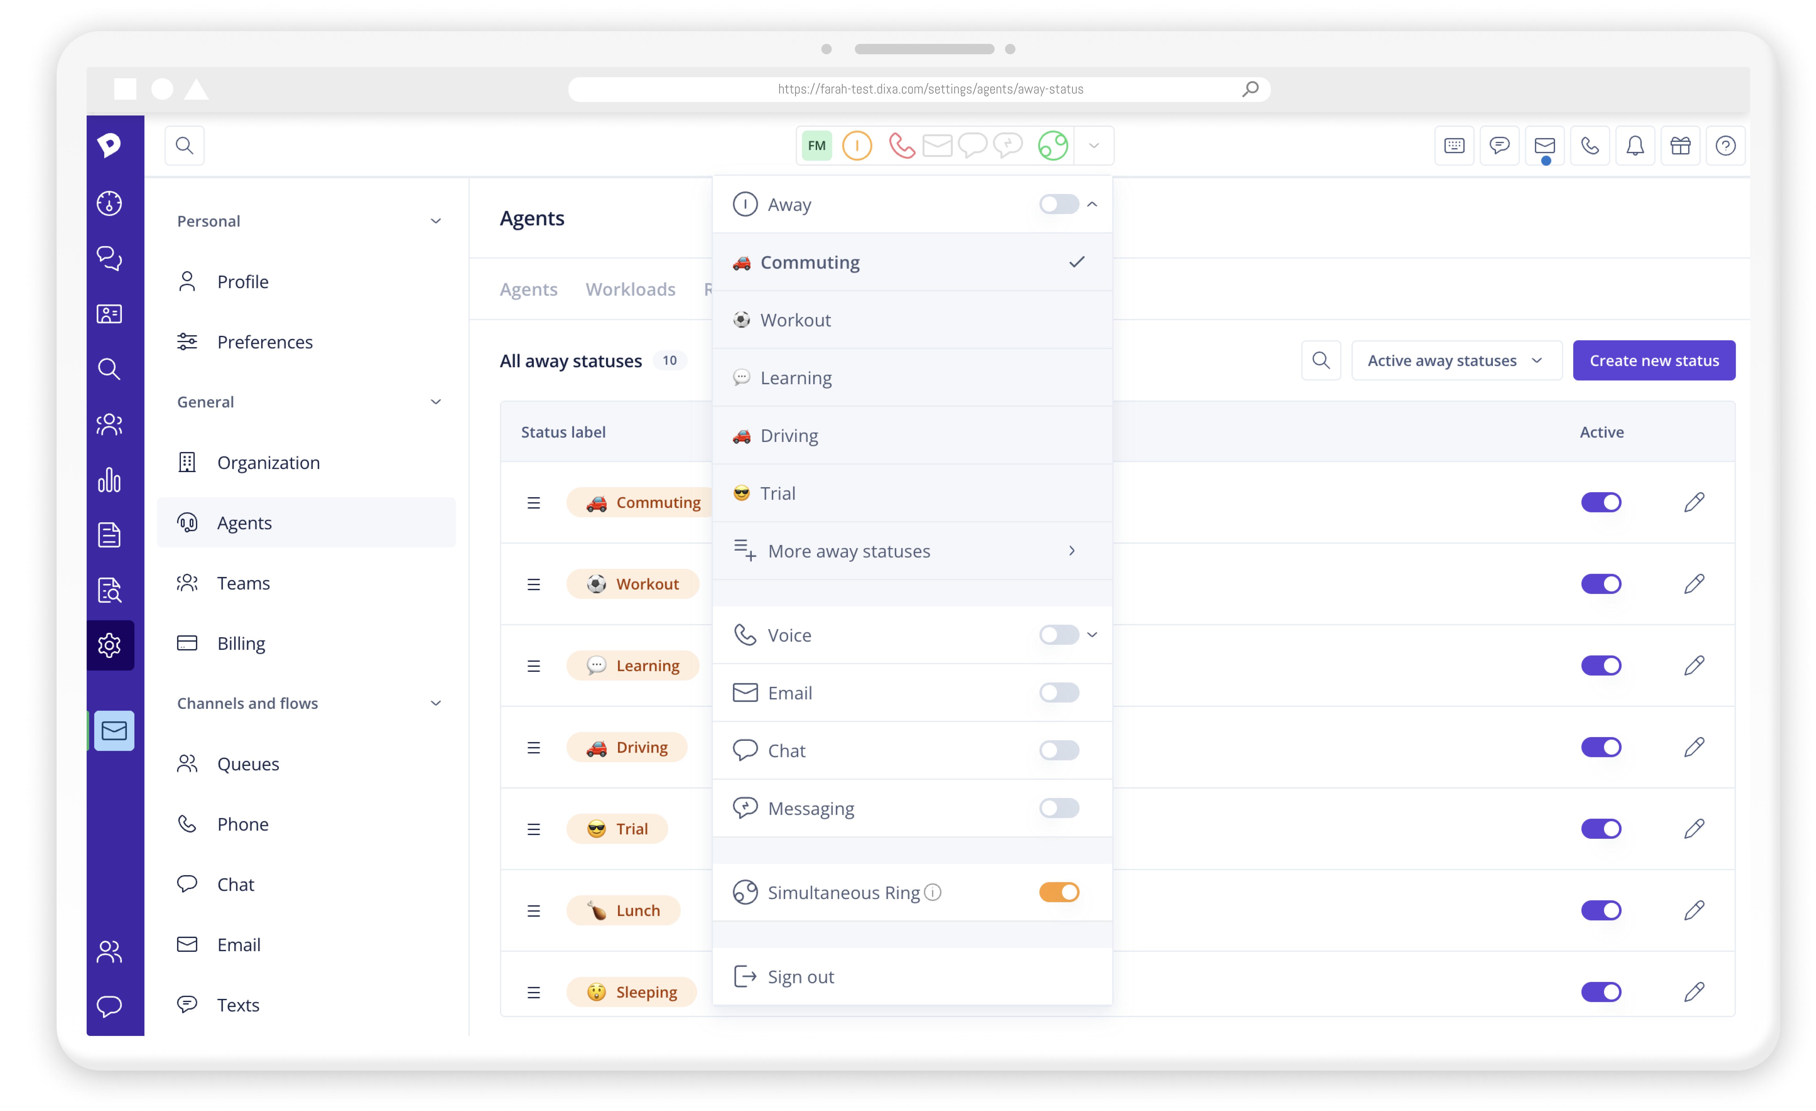Click the drag handle on Workout row
1816x1111 pixels.
[x=534, y=584]
